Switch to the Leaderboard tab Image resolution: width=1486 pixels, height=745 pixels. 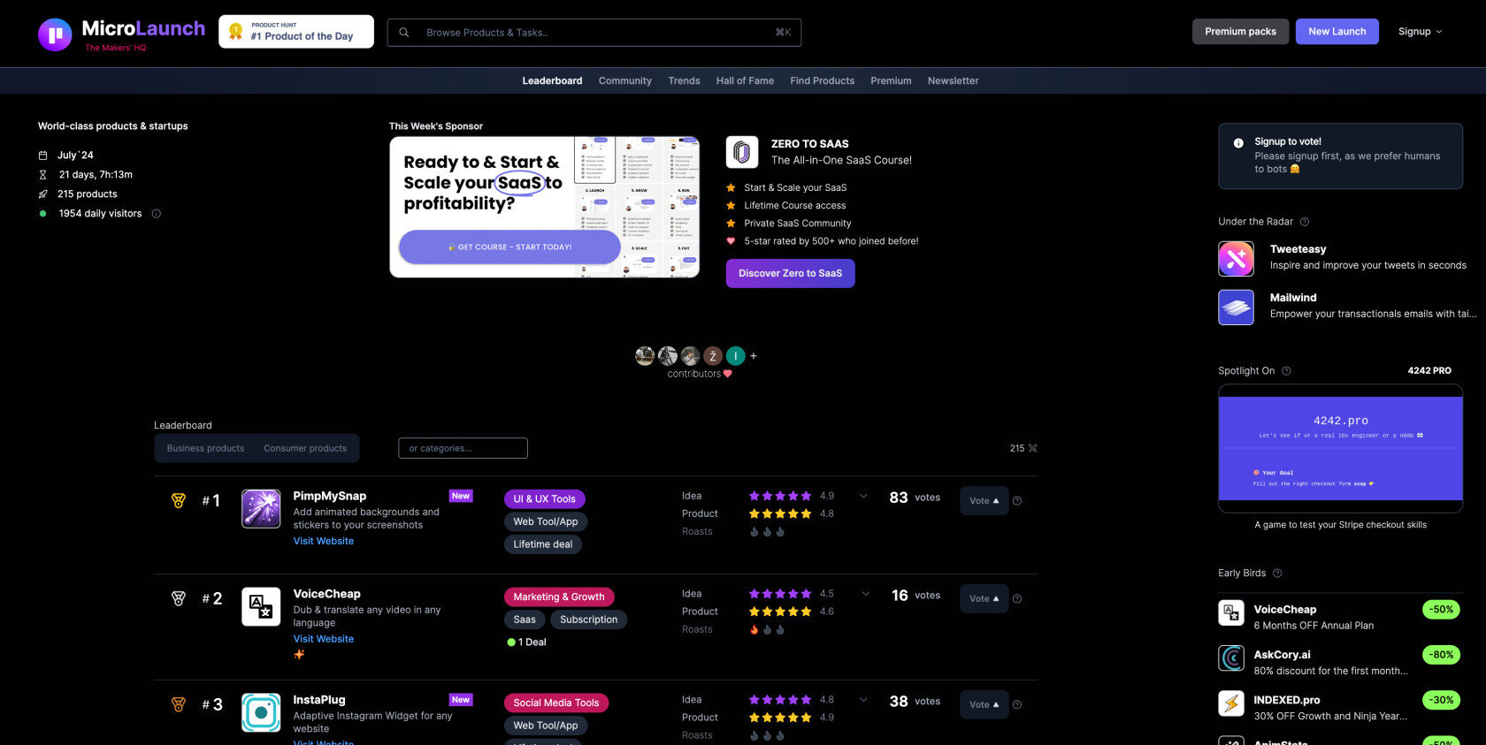(x=552, y=80)
